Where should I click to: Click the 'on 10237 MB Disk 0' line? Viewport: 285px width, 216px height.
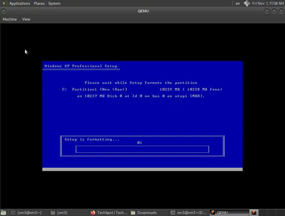tap(141, 96)
